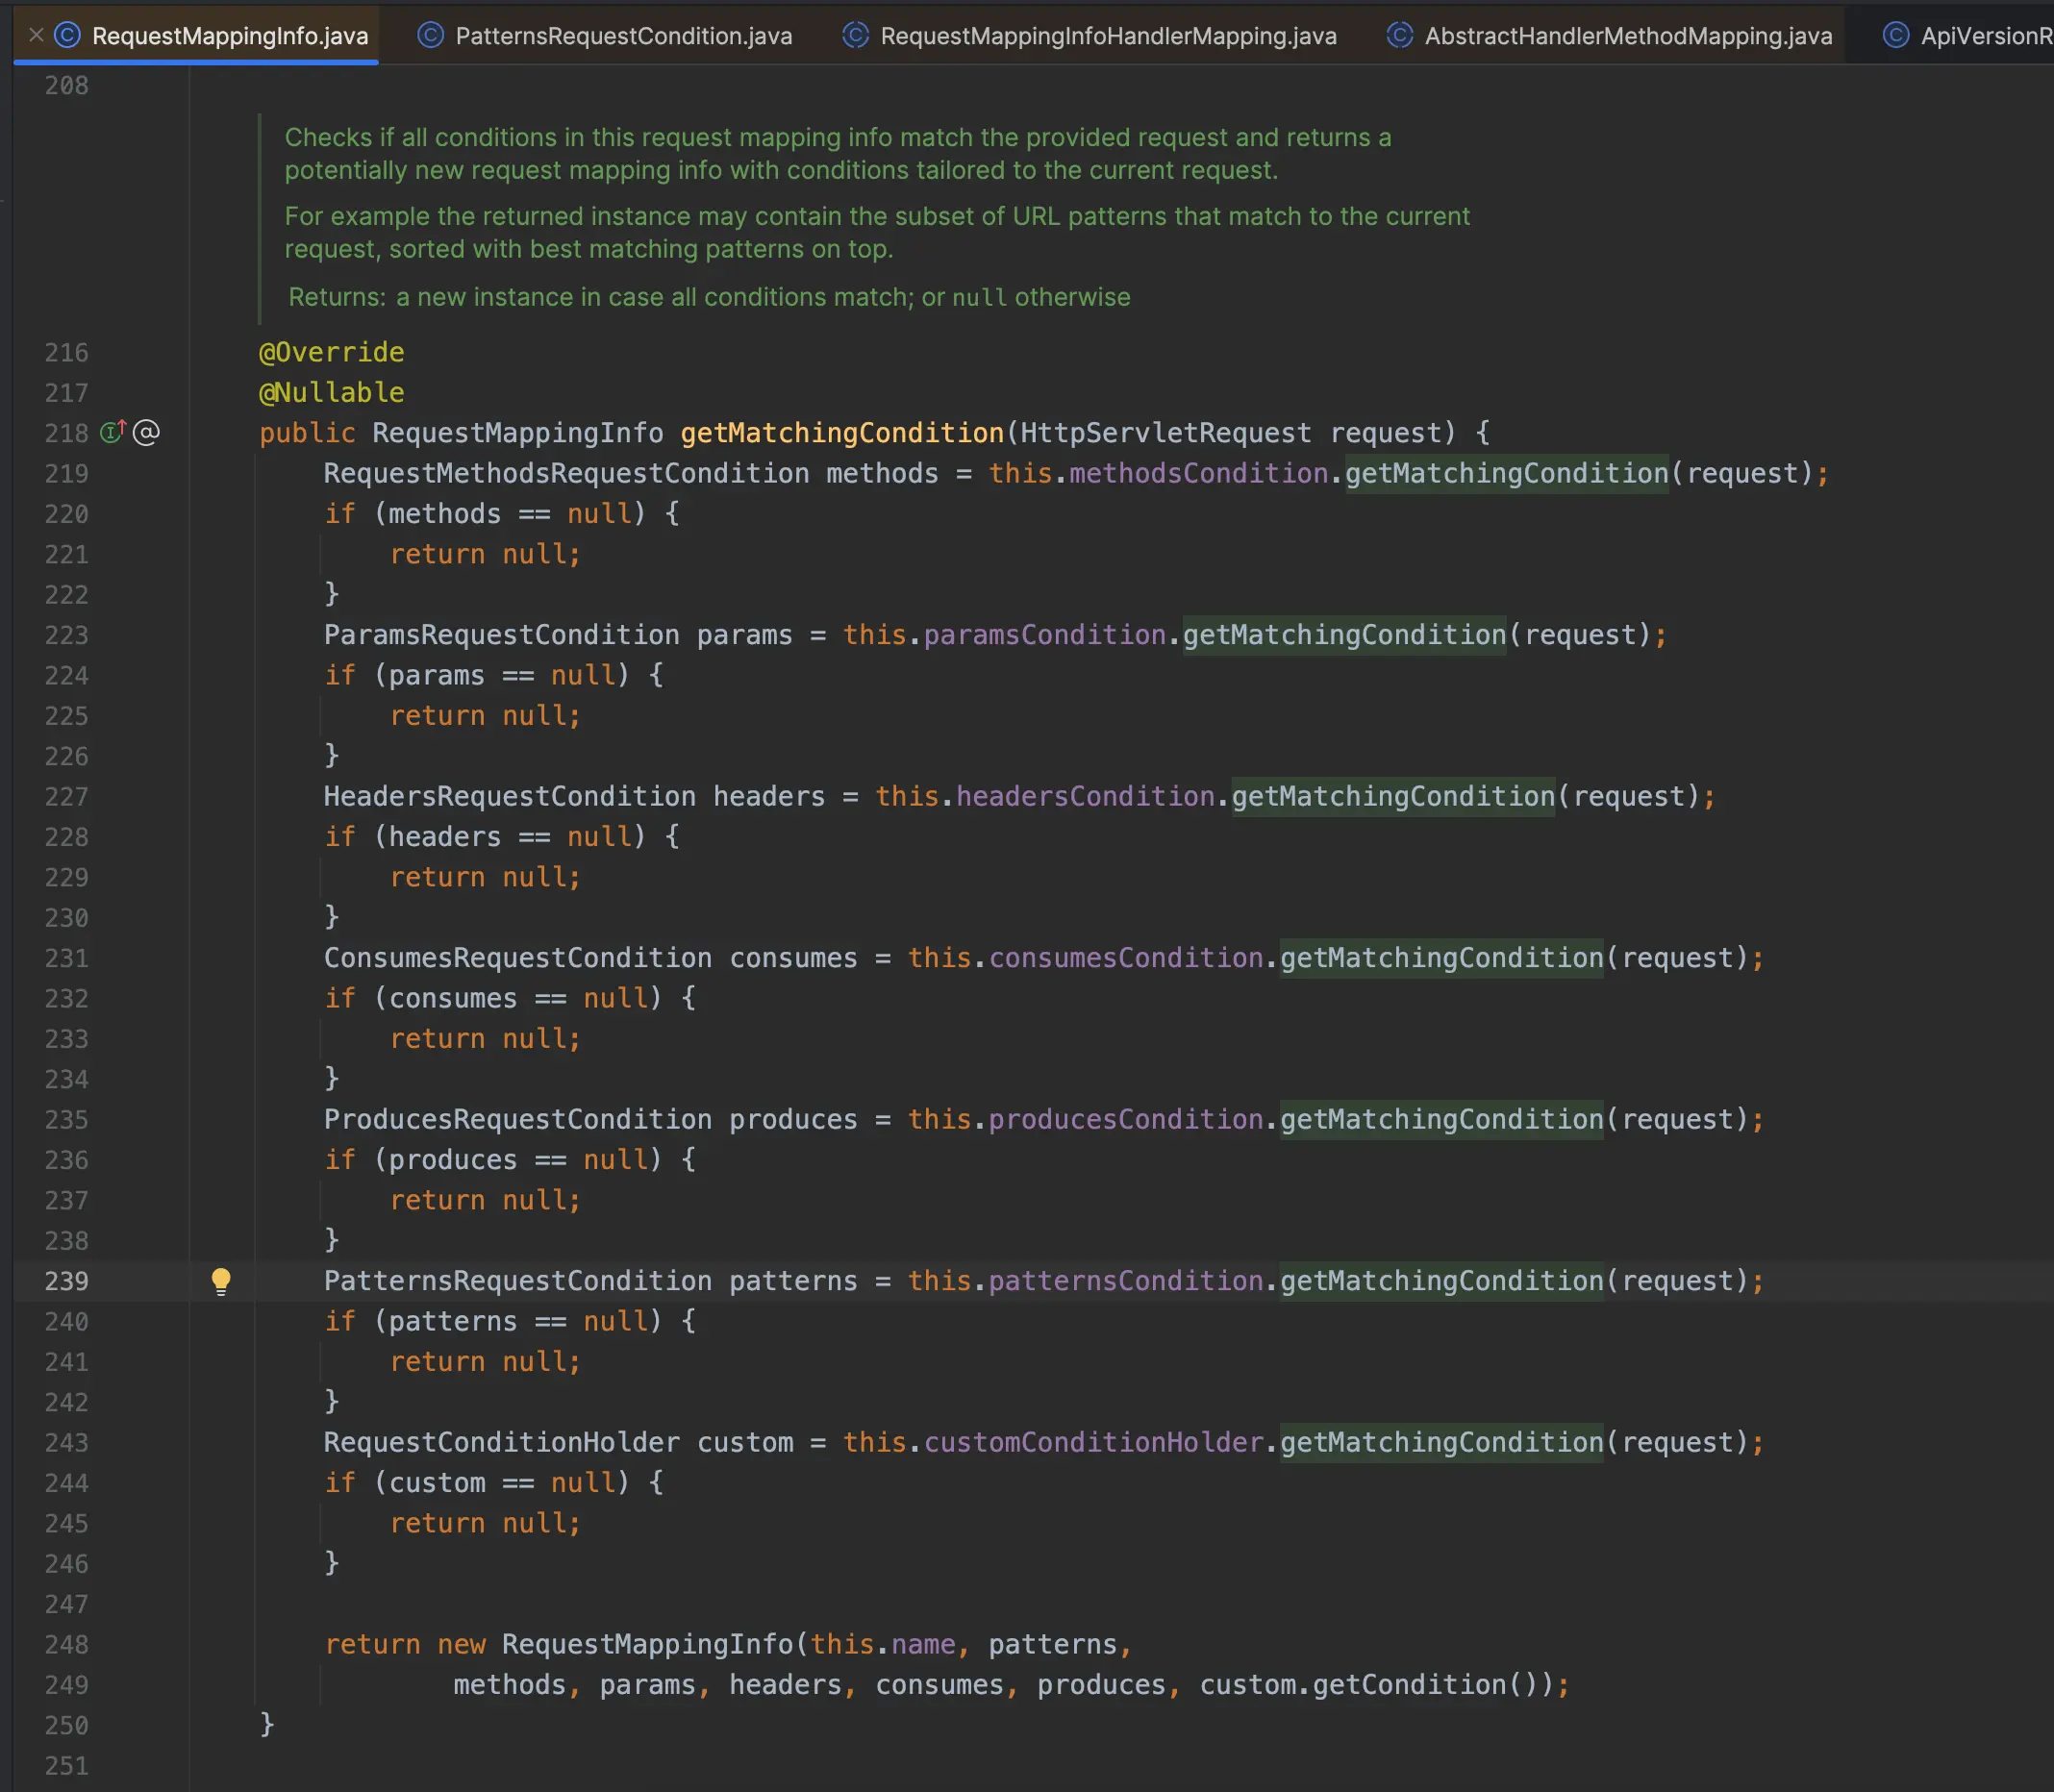Click HttpServletRequest parameter type on line 218

(x=1166, y=433)
